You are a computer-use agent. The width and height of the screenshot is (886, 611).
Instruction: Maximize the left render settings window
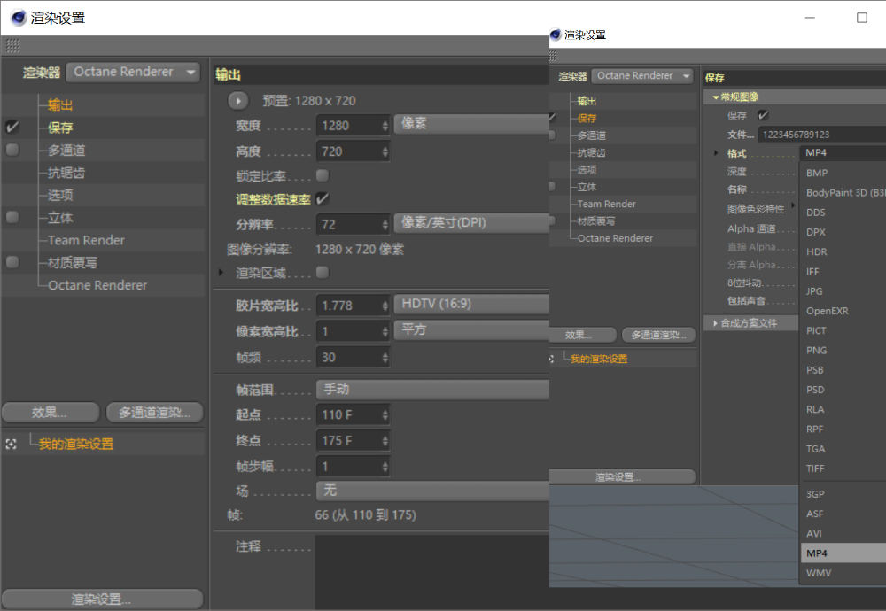[x=862, y=18]
